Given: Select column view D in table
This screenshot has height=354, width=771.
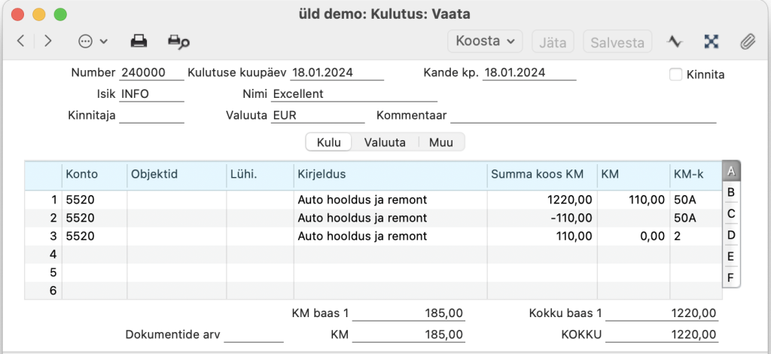Looking at the screenshot, I should (x=731, y=235).
